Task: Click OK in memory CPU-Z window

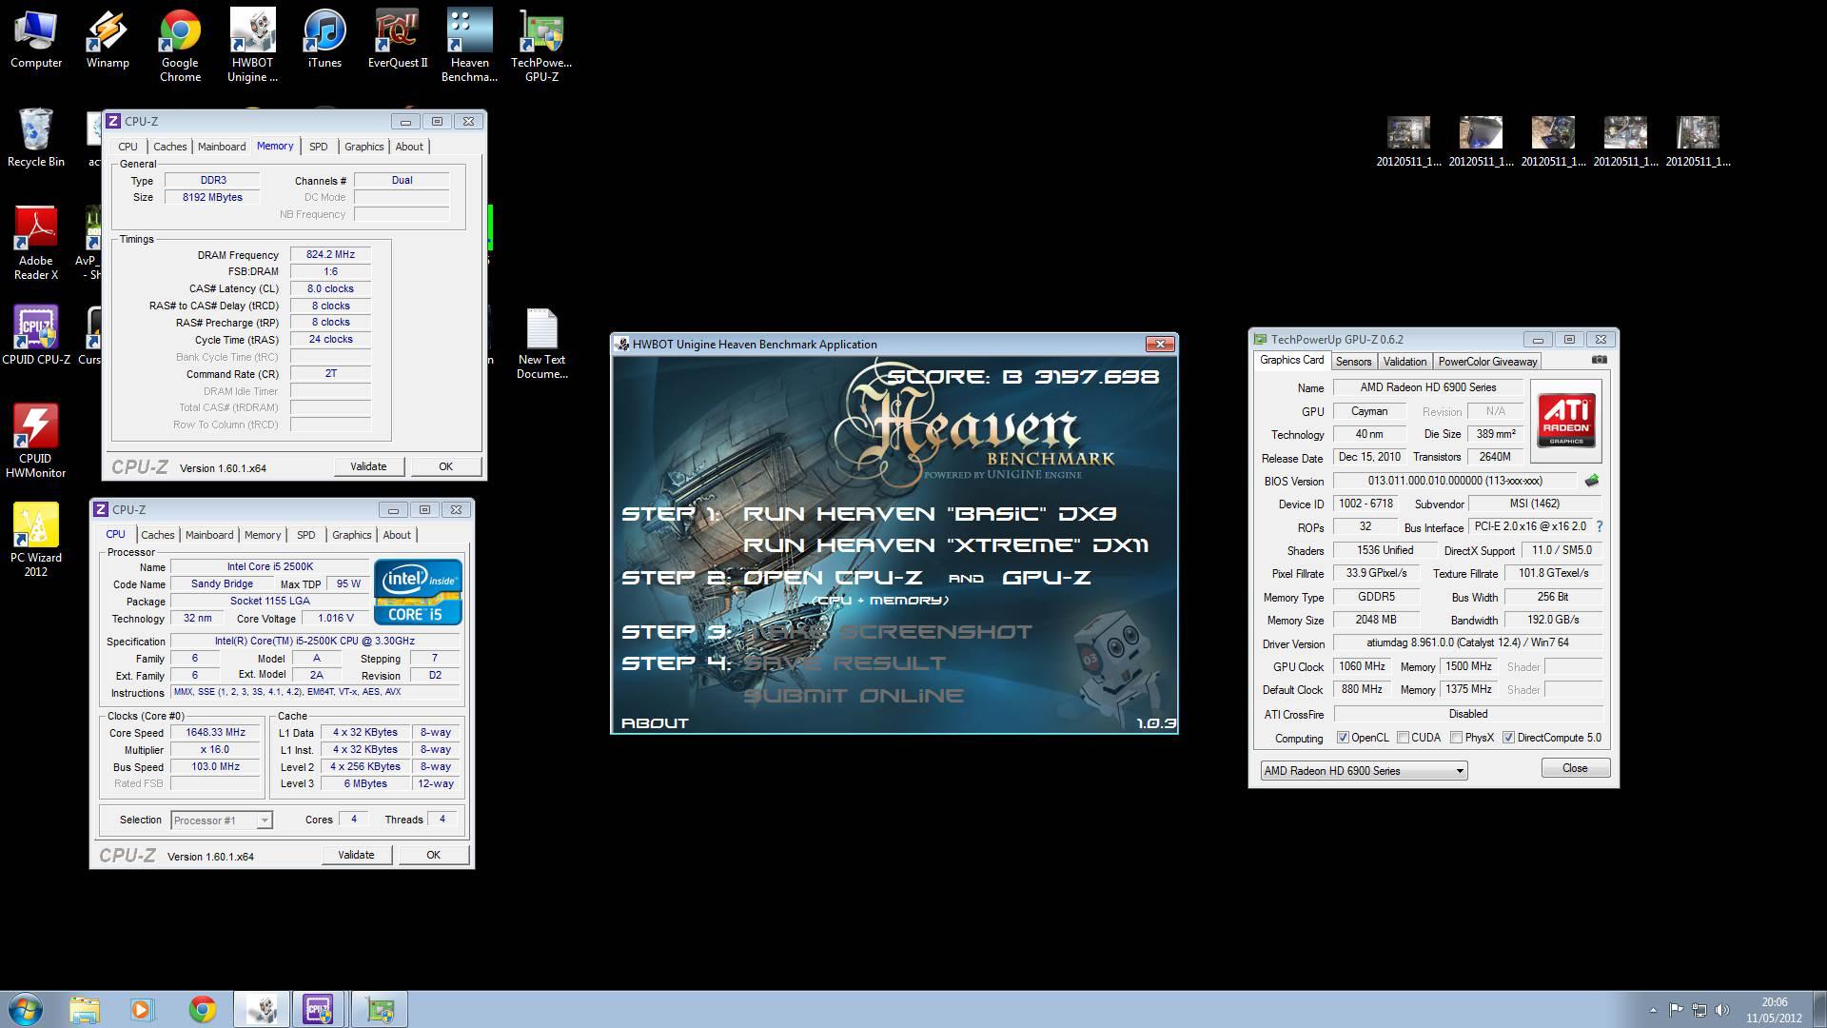Action: [445, 466]
